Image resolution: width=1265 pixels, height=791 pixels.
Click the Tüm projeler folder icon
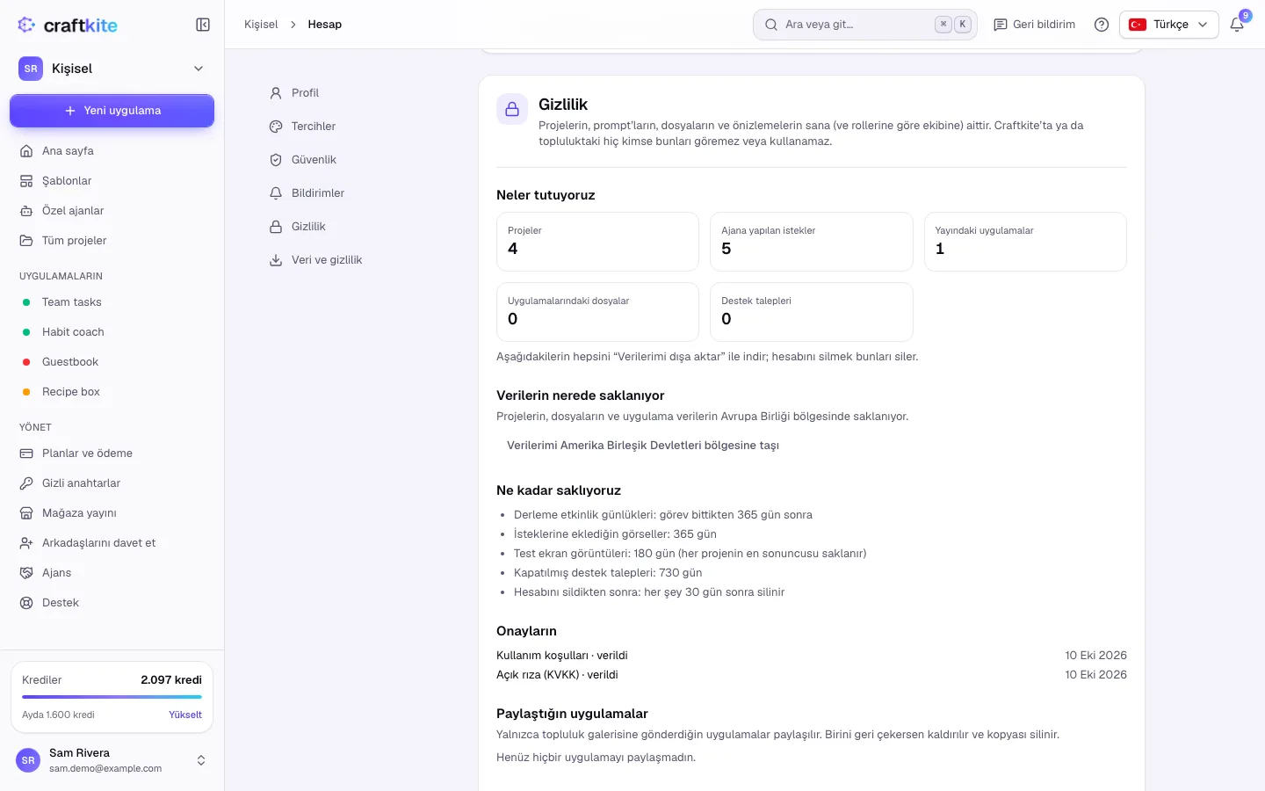26,241
